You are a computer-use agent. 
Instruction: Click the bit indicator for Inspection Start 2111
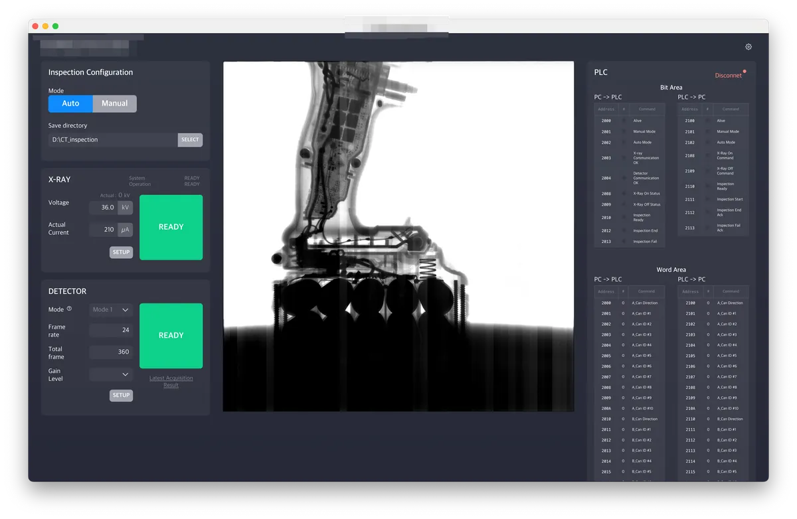[707, 199]
